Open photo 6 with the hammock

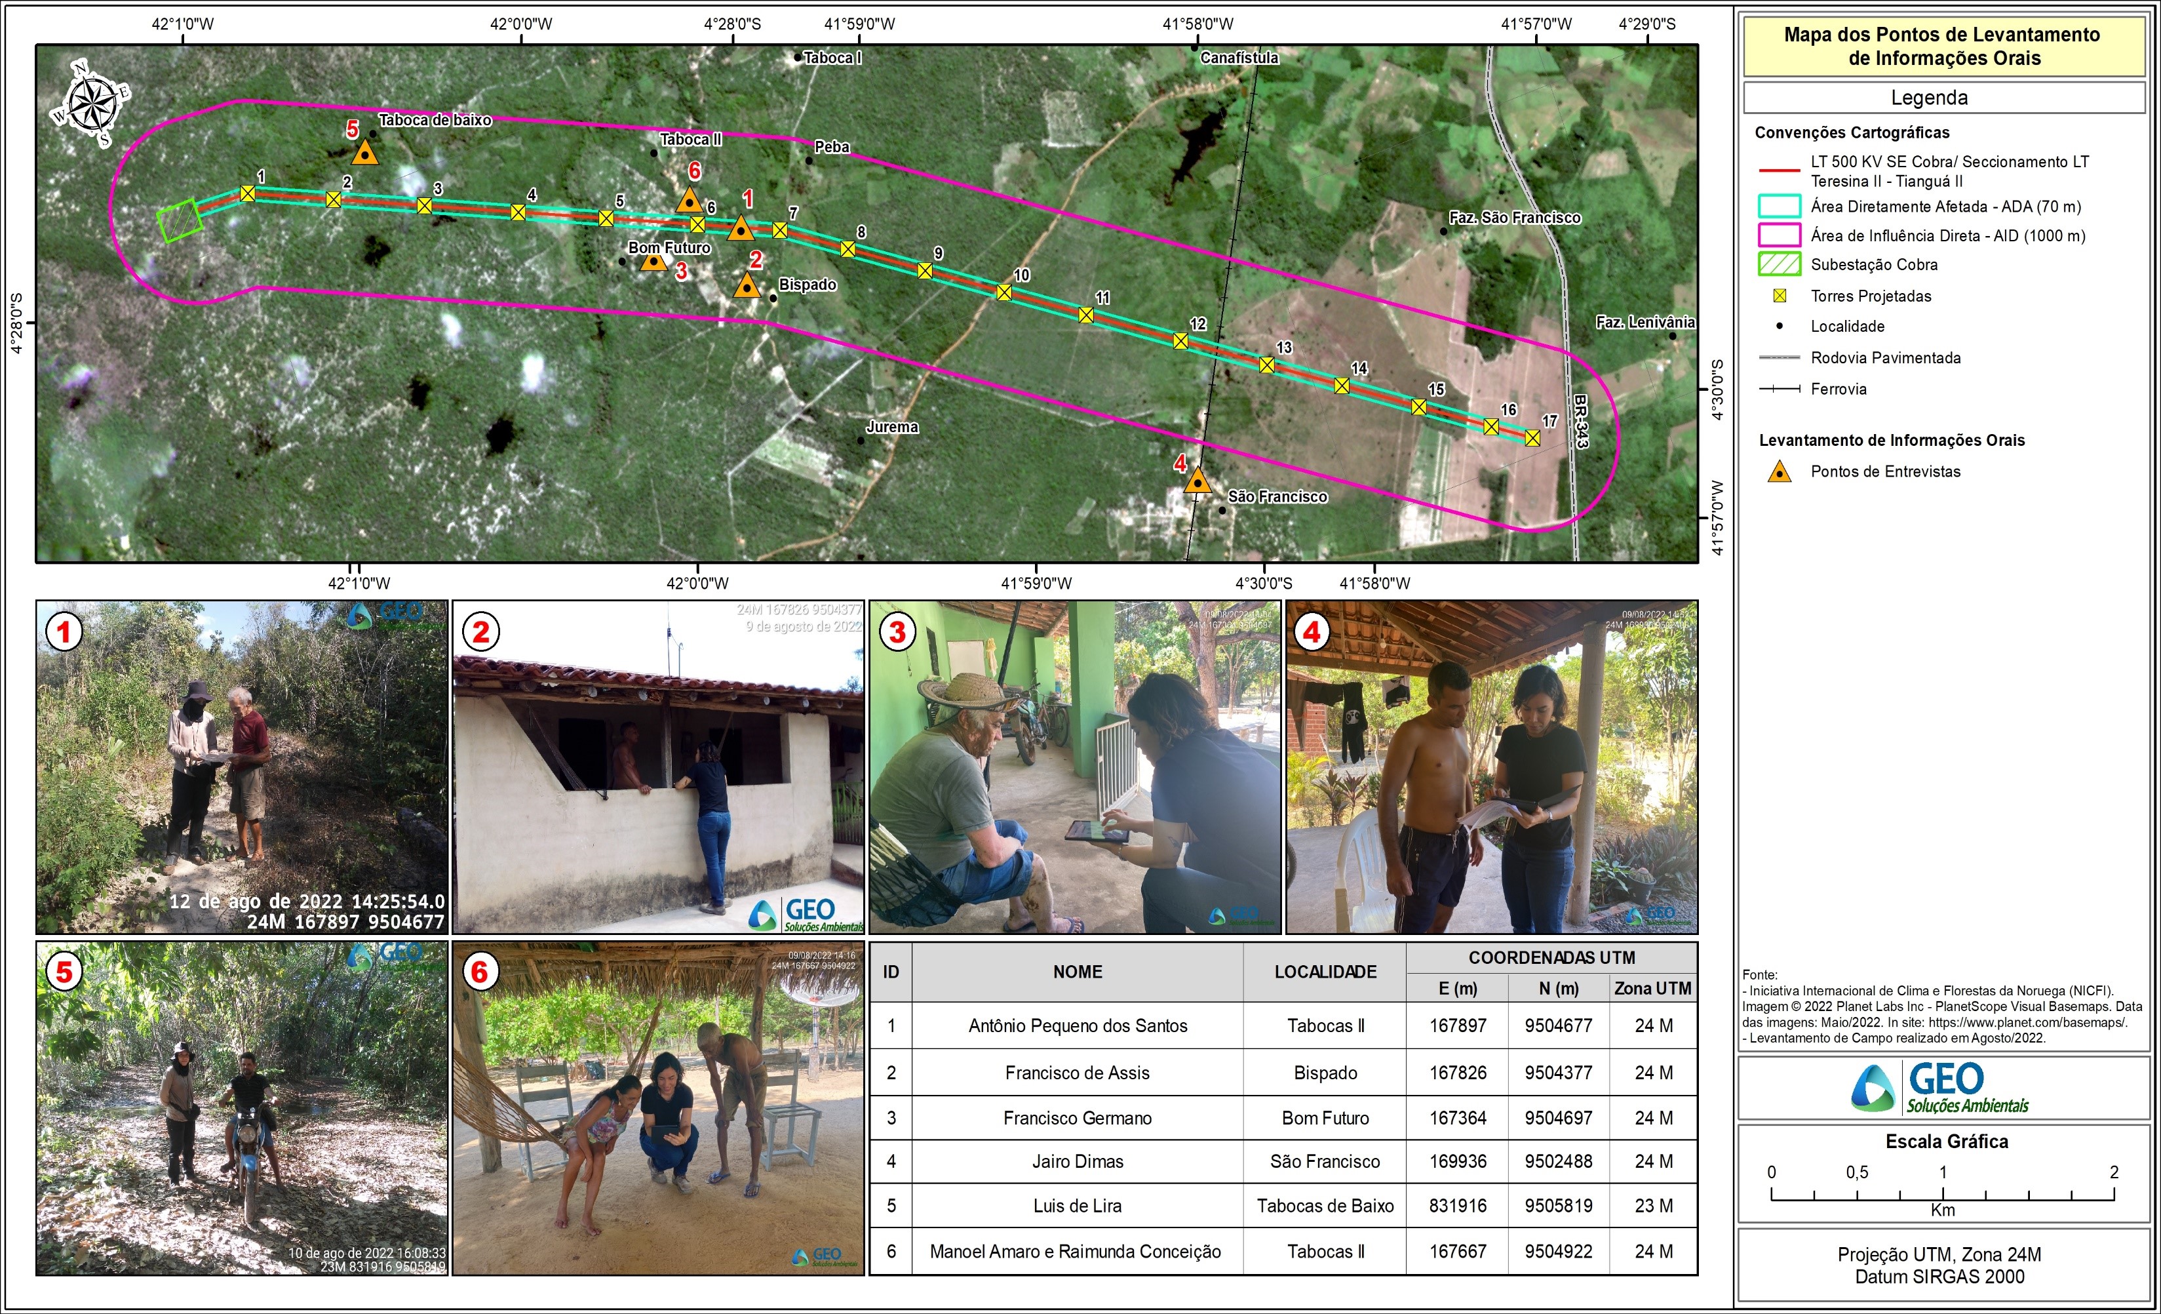coord(658,1108)
